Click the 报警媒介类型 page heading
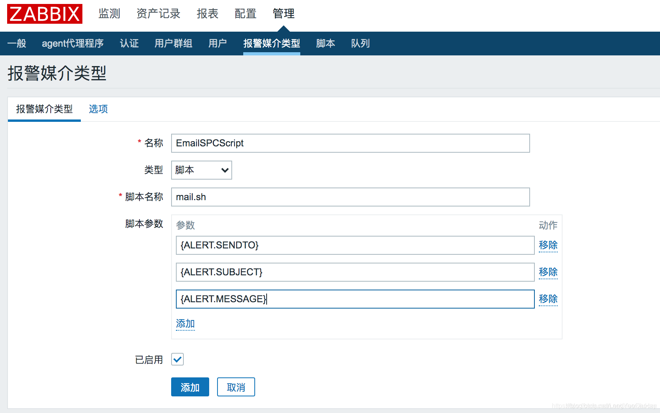Image resolution: width=660 pixels, height=413 pixels. (x=57, y=73)
